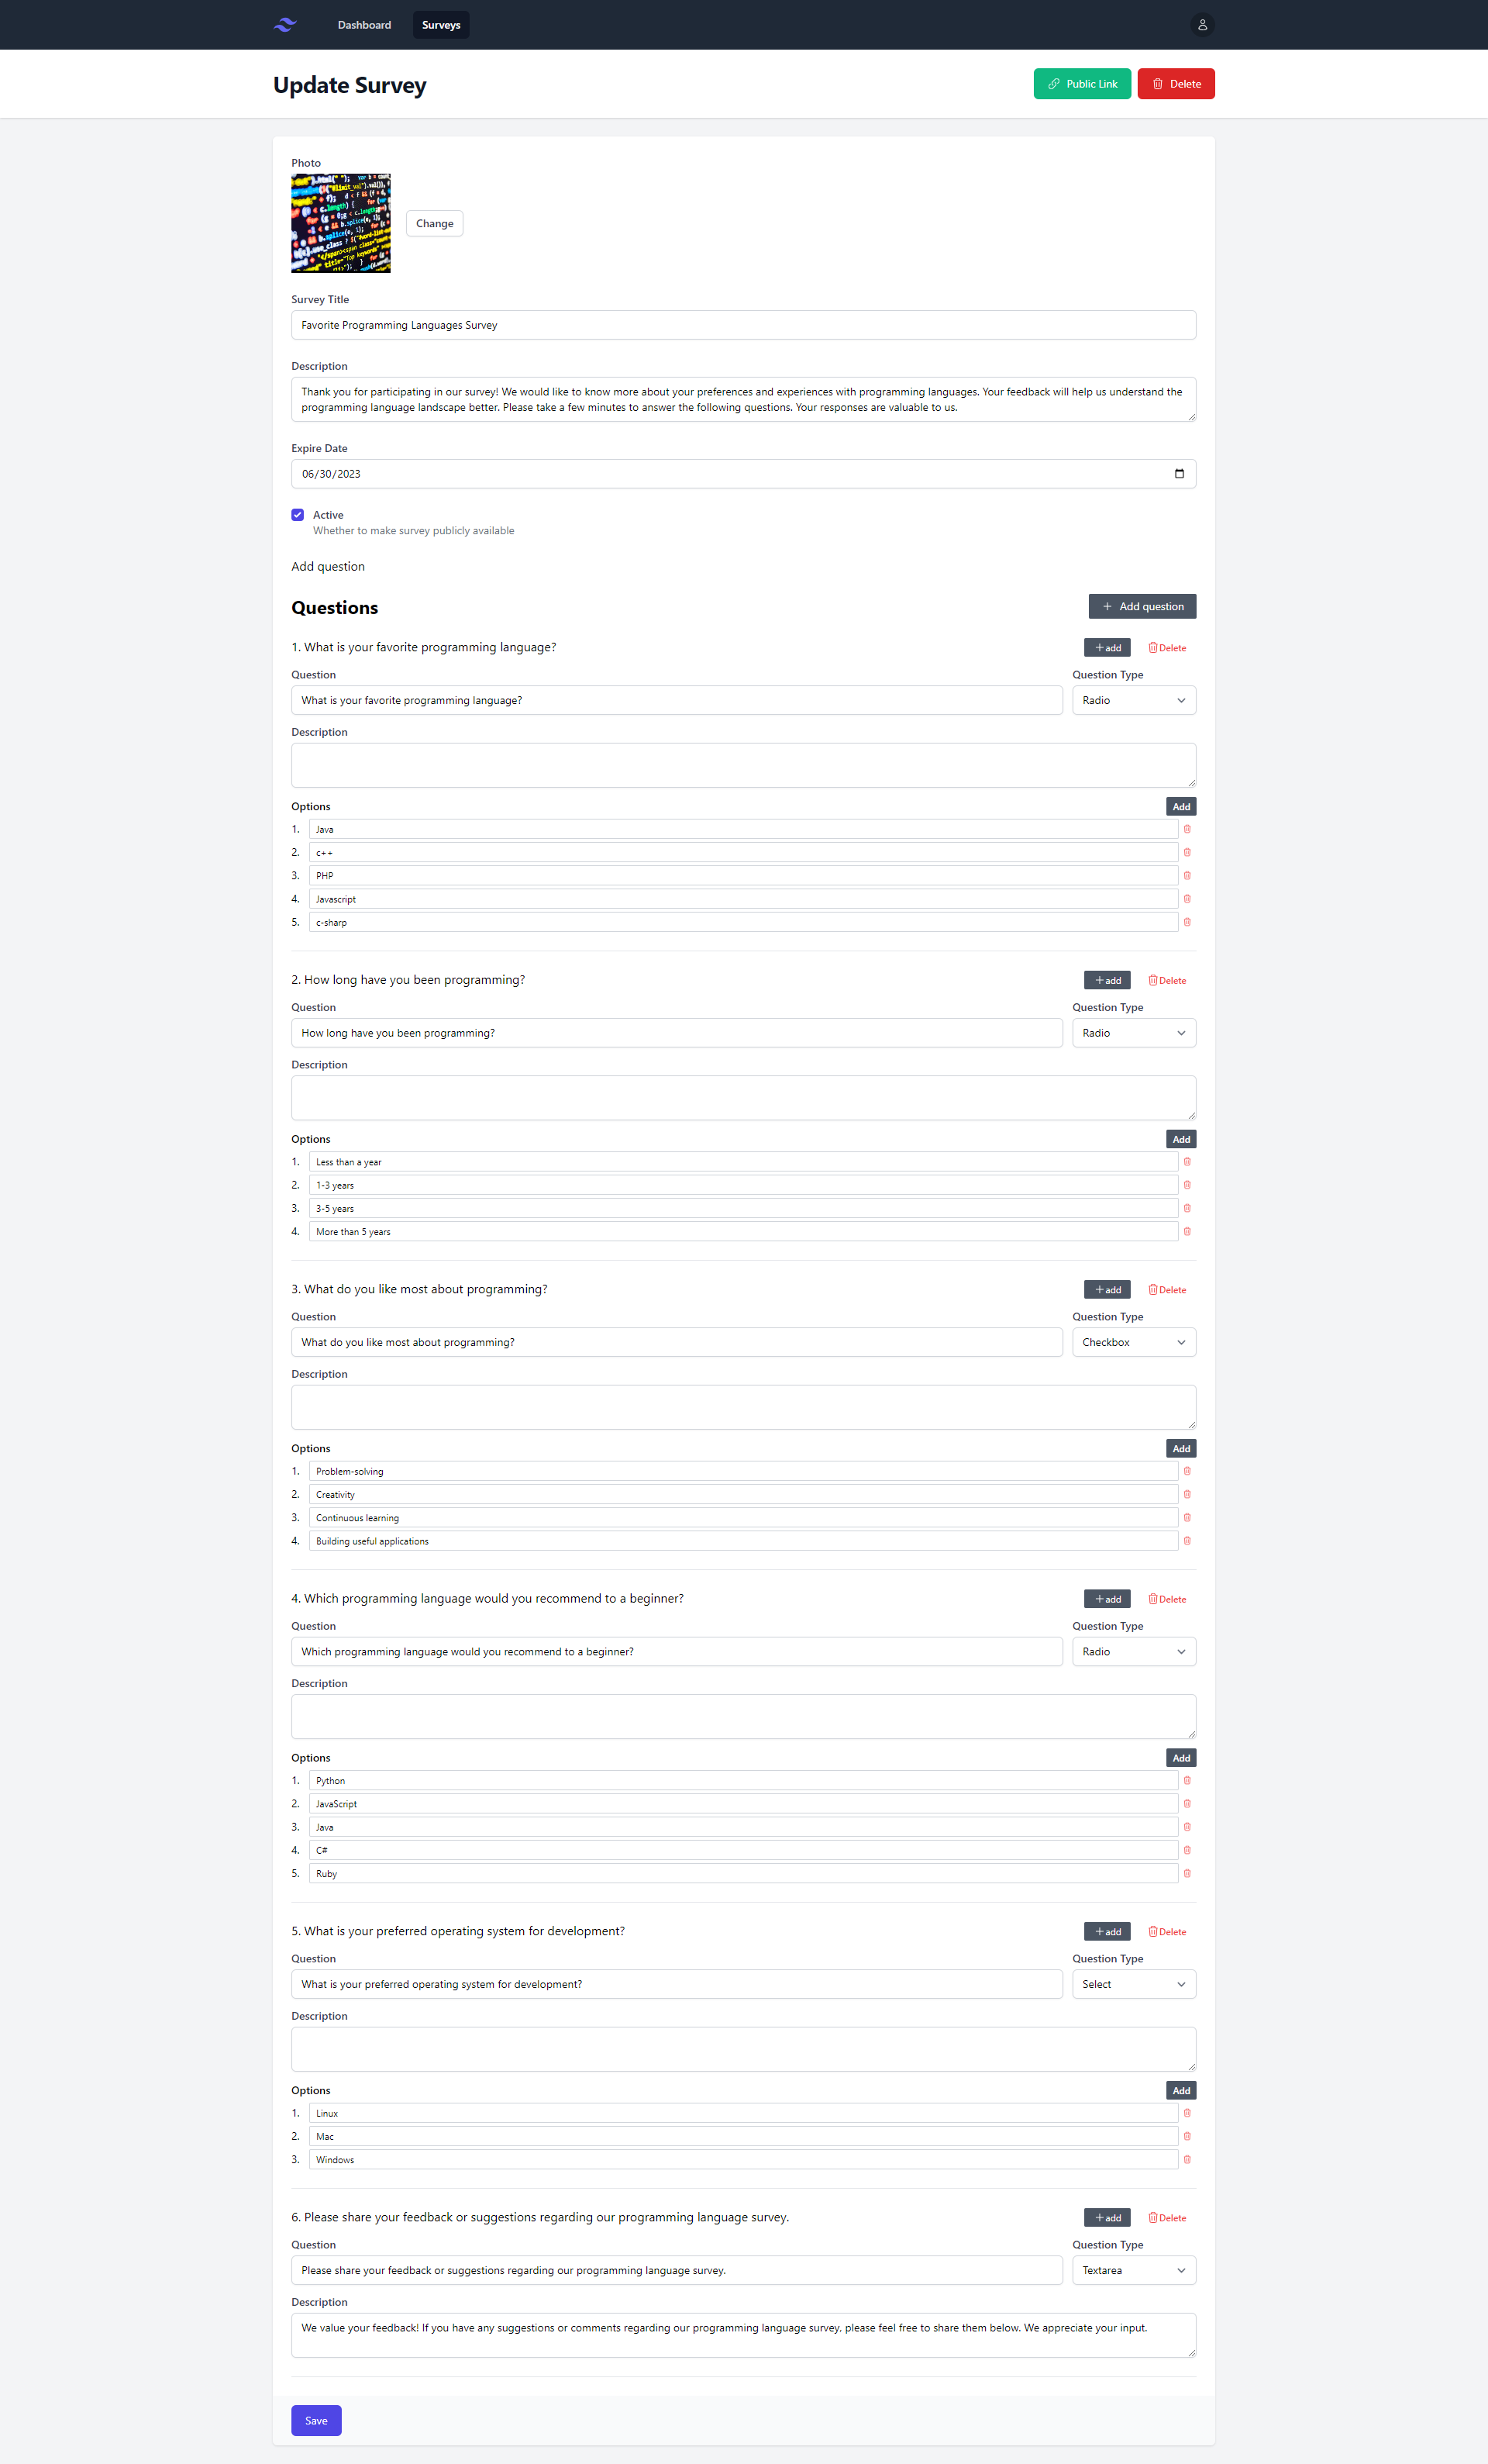Click the Change photo button

(432, 223)
